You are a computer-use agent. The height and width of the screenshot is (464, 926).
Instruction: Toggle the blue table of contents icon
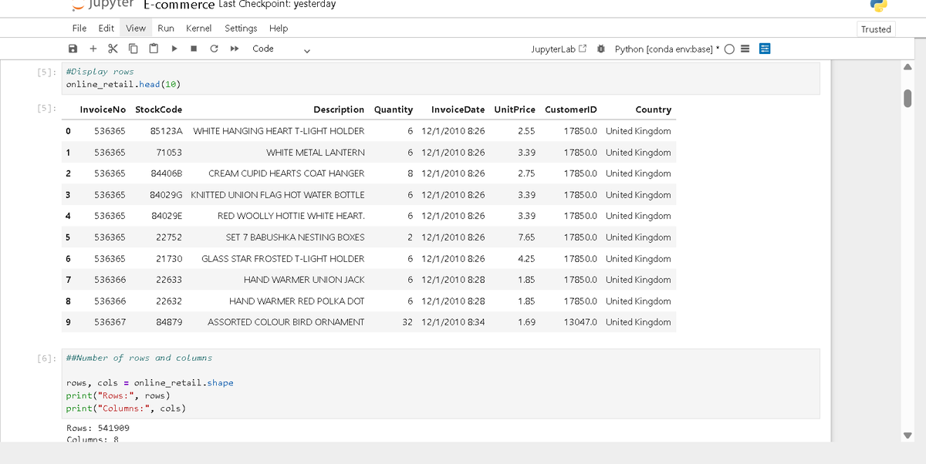click(x=765, y=49)
